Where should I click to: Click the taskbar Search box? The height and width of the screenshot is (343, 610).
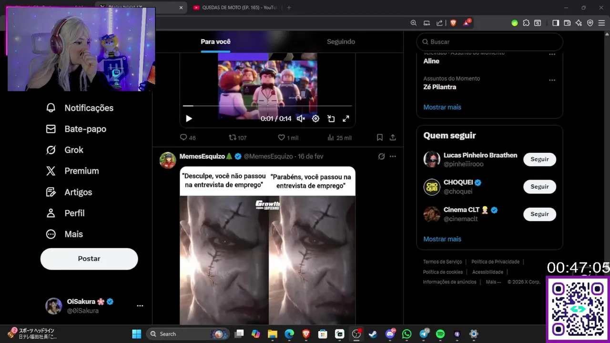tap(188, 334)
